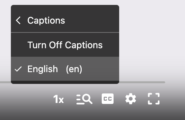Click the checkmark beside English

click(x=18, y=69)
